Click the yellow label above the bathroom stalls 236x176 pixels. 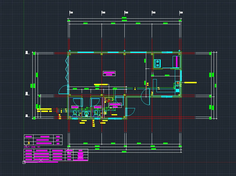coord(101,84)
